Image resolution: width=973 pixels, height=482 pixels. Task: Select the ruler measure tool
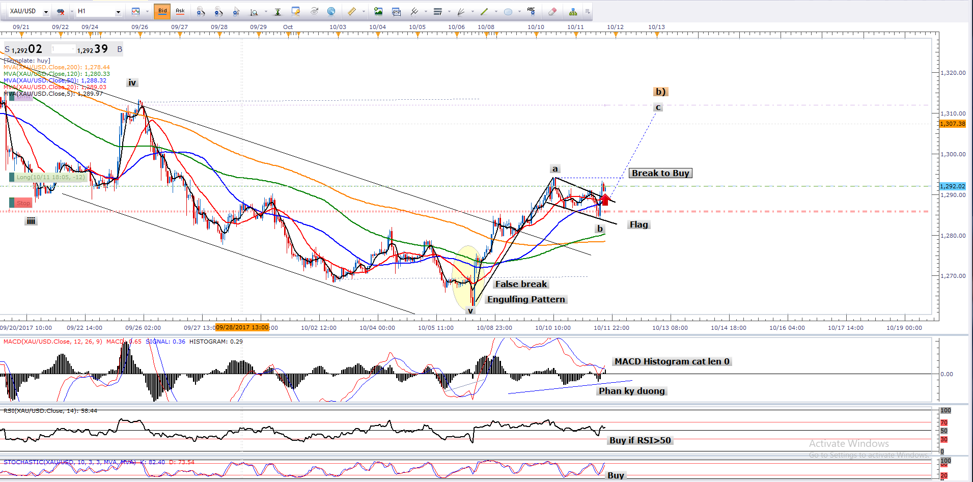point(351,11)
